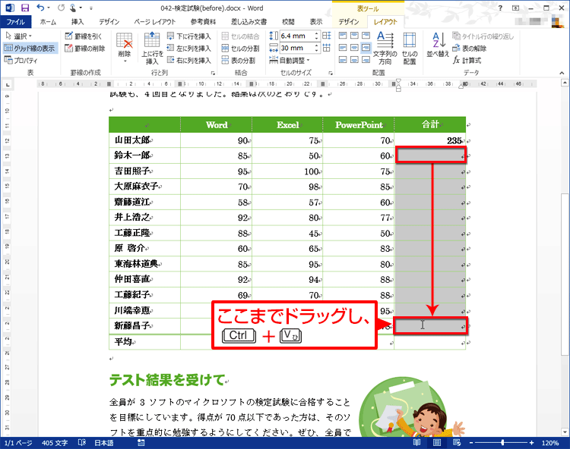Click セルの配置 cell margins button

point(410,49)
